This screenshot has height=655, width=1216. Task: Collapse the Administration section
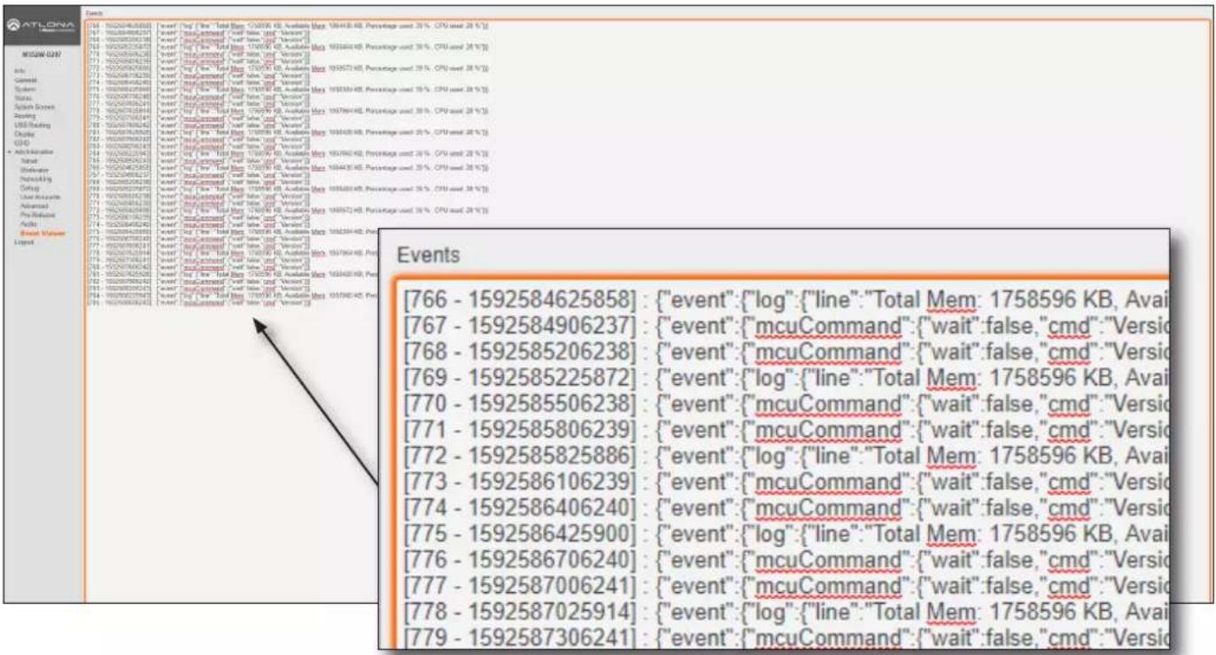[34, 152]
